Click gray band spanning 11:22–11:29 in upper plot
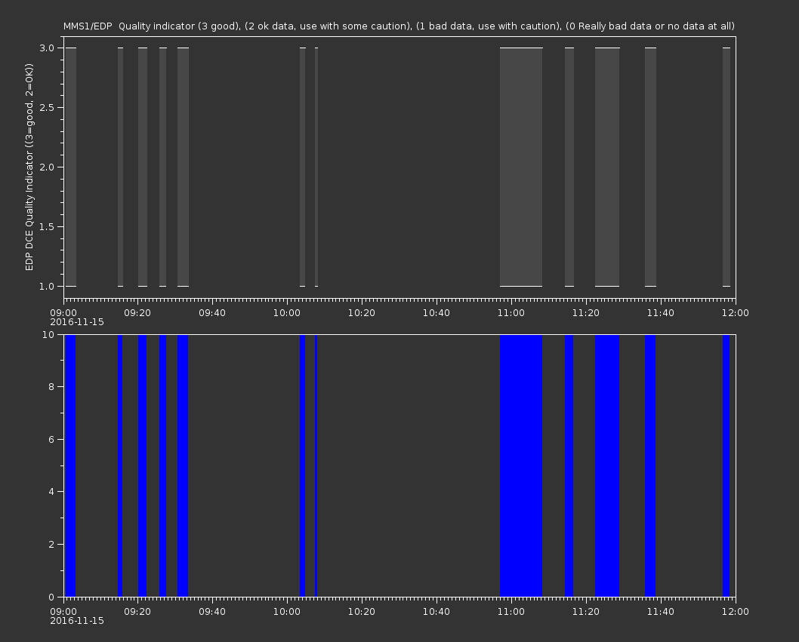799x642 pixels. [x=607, y=167]
